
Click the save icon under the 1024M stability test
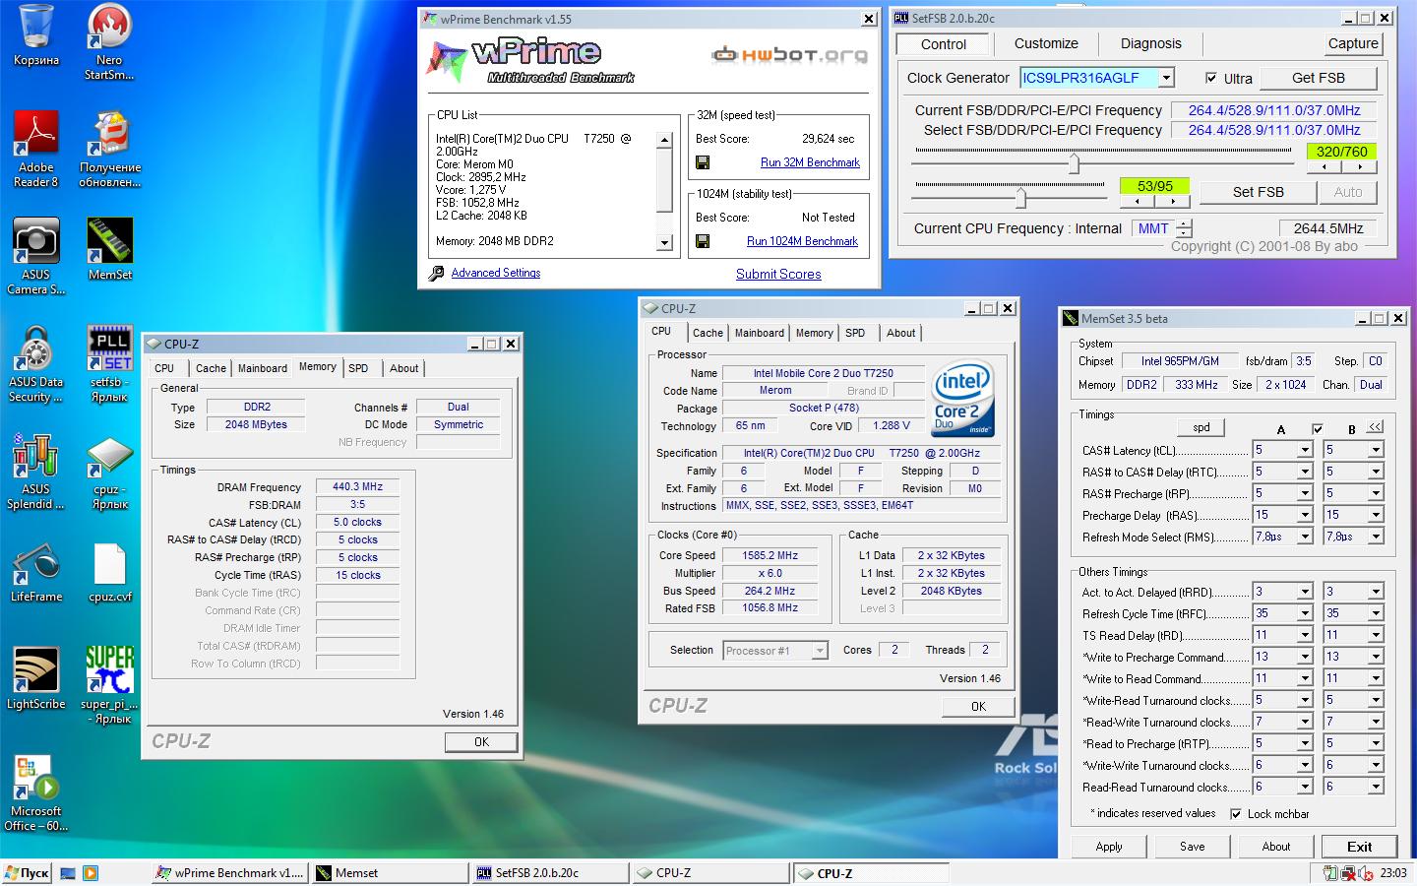coord(703,241)
